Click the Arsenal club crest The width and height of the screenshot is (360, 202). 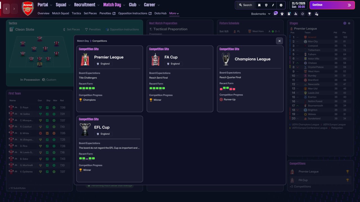(x=28, y=8)
